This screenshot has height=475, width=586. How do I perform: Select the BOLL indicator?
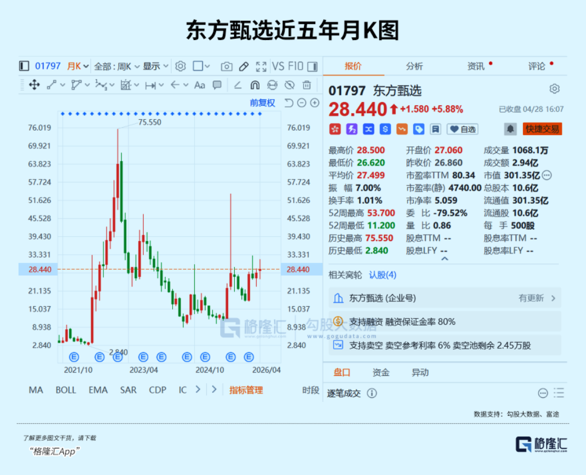tap(66, 390)
